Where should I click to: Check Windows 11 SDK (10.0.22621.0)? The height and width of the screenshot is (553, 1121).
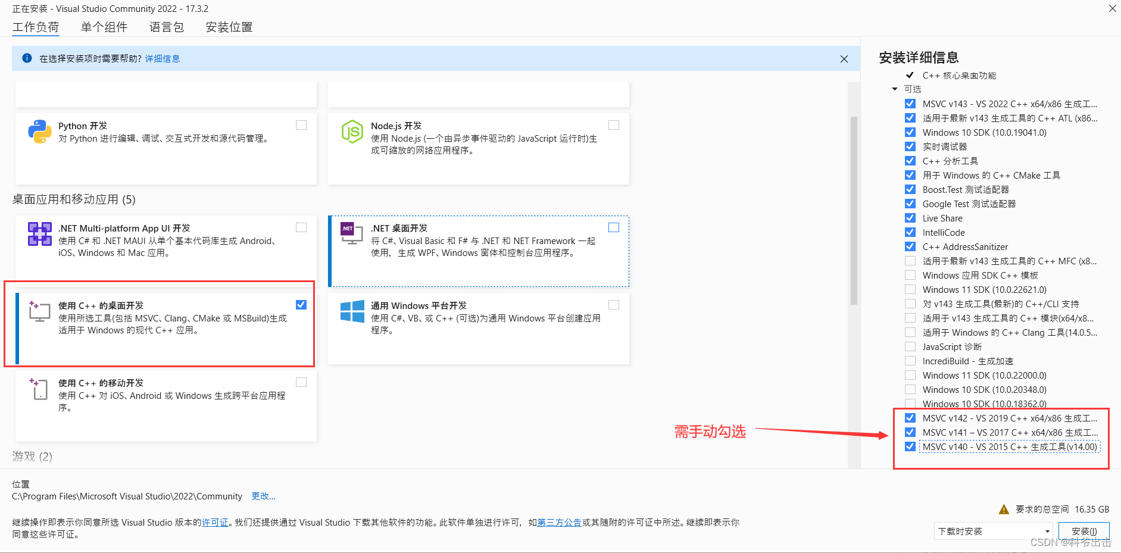[x=910, y=289]
